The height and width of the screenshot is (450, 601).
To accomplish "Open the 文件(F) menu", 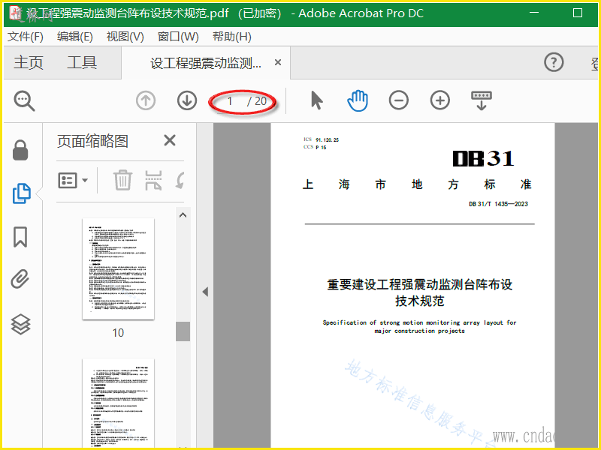I will point(26,37).
